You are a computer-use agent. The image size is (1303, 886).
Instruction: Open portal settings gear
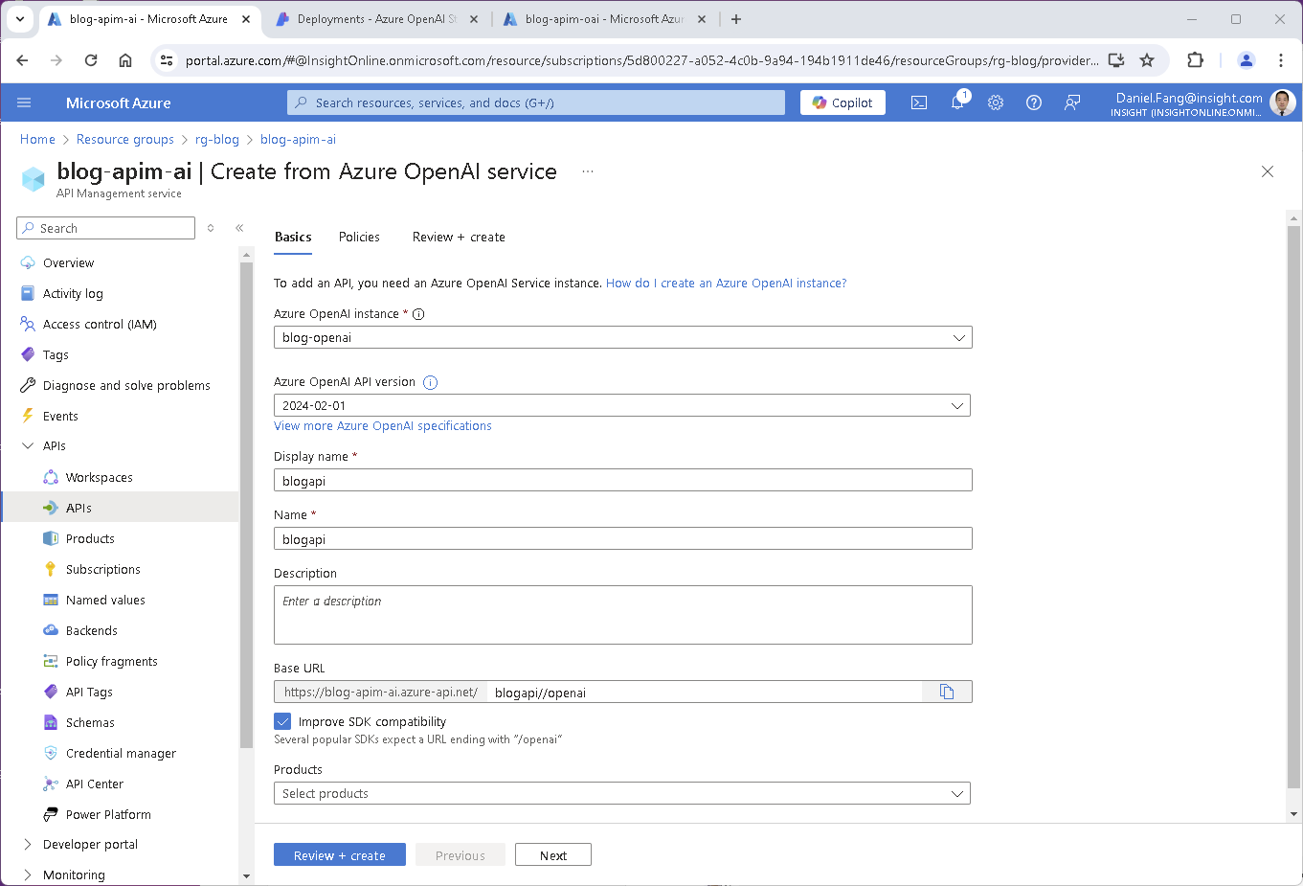tap(996, 102)
